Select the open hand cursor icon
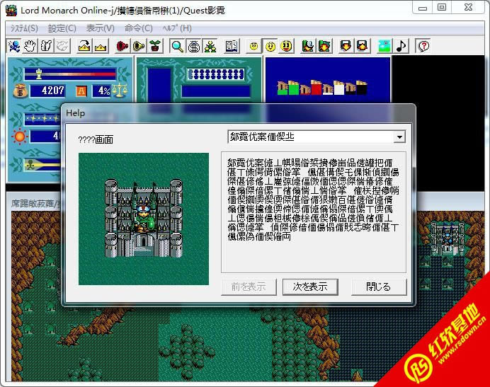Image resolution: width=490 pixels, height=387 pixels. pyautogui.click(x=30, y=46)
